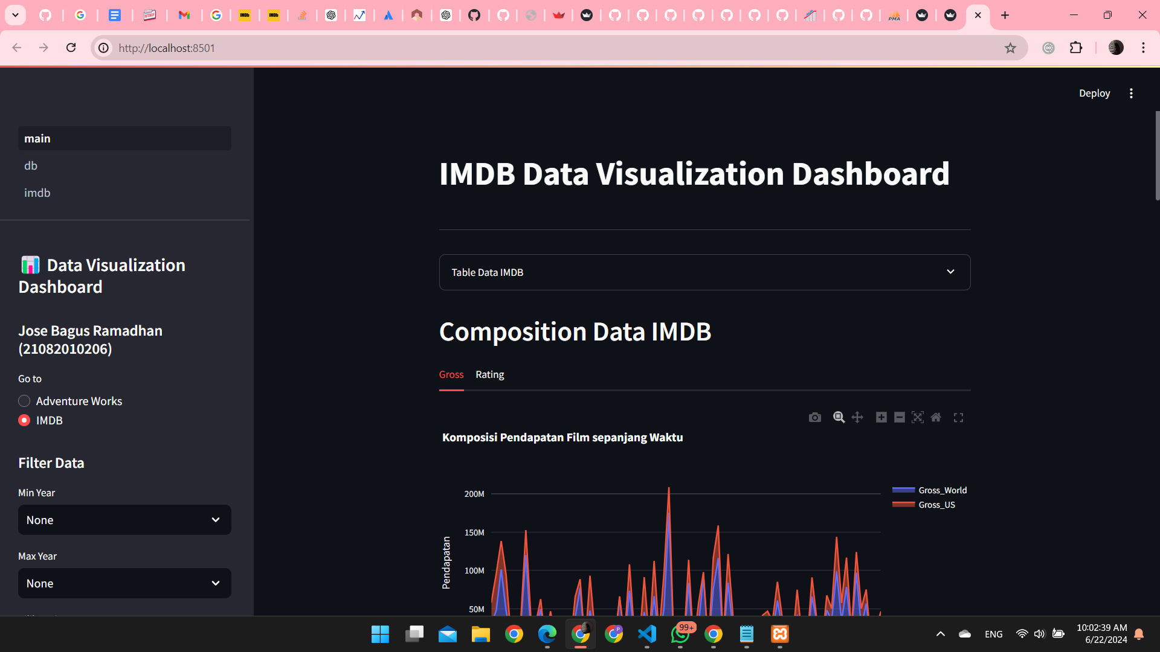Image resolution: width=1160 pixels, height=652 pixels.
Task: Click the Zoom in plus icon
Action: tap(881, 417)
